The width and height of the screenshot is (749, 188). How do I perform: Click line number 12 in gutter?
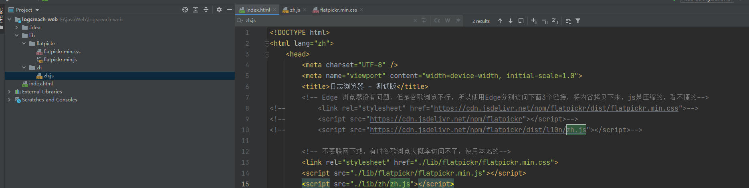[x=245, y=152]
